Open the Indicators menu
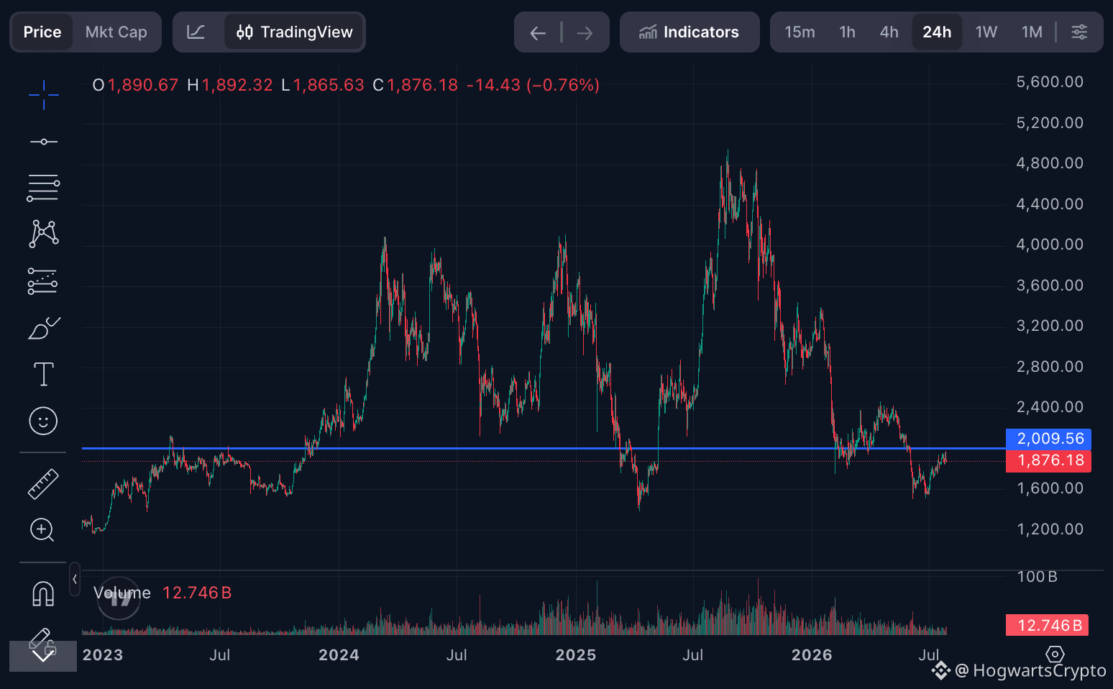The height and width of the screenshot is (689, 1113). (x=690, y=32)
